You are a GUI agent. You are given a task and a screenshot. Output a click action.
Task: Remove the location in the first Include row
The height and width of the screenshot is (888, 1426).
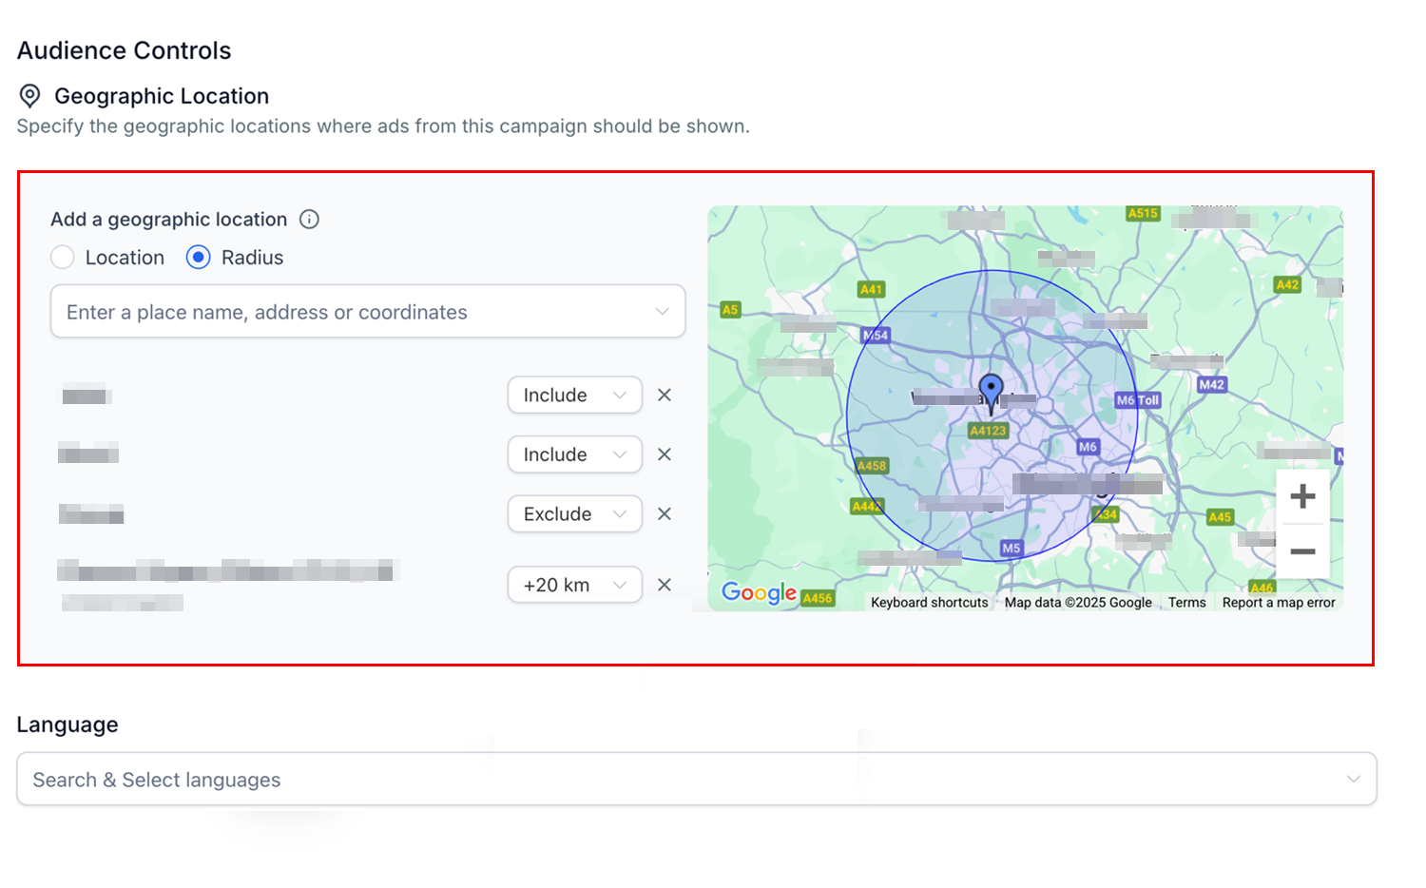(x=665, y=396)
